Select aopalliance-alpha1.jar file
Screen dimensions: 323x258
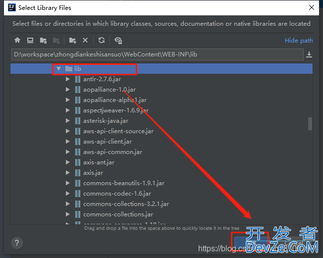pyautogui.click(x=115, y=100)
